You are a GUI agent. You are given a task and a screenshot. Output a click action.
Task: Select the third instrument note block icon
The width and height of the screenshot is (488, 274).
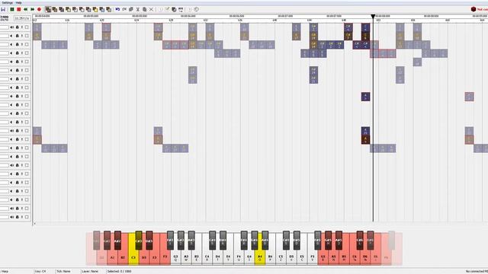pyautogui.click(x=61, y=9)
